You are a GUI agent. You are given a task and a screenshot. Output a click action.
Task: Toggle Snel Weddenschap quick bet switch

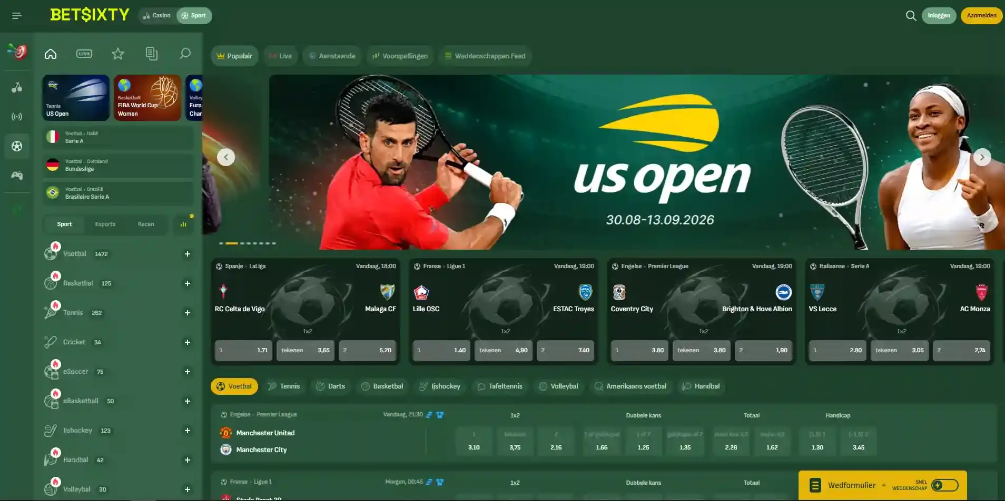[x=945, y=485]
